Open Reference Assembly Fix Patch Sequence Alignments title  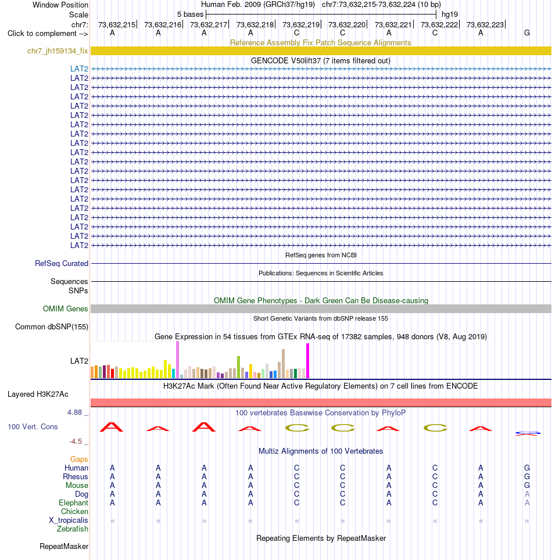click(321, 42)
